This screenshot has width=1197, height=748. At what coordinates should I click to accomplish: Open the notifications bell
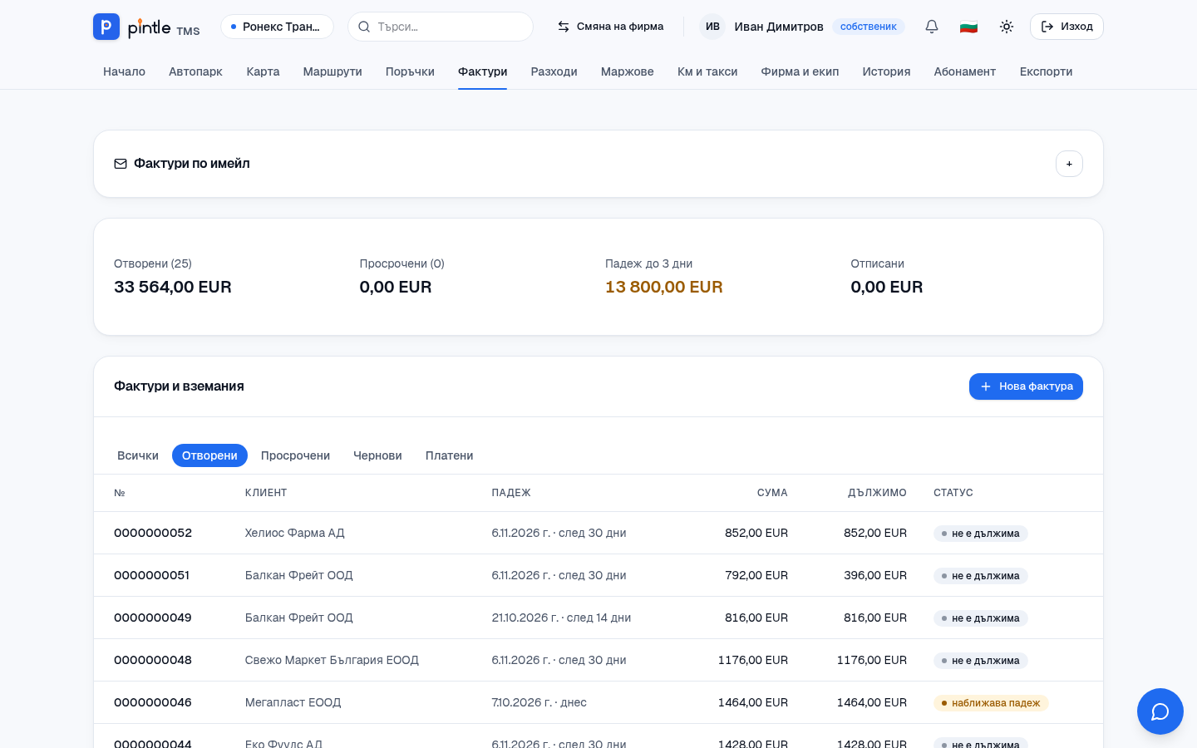pos(932,27)
